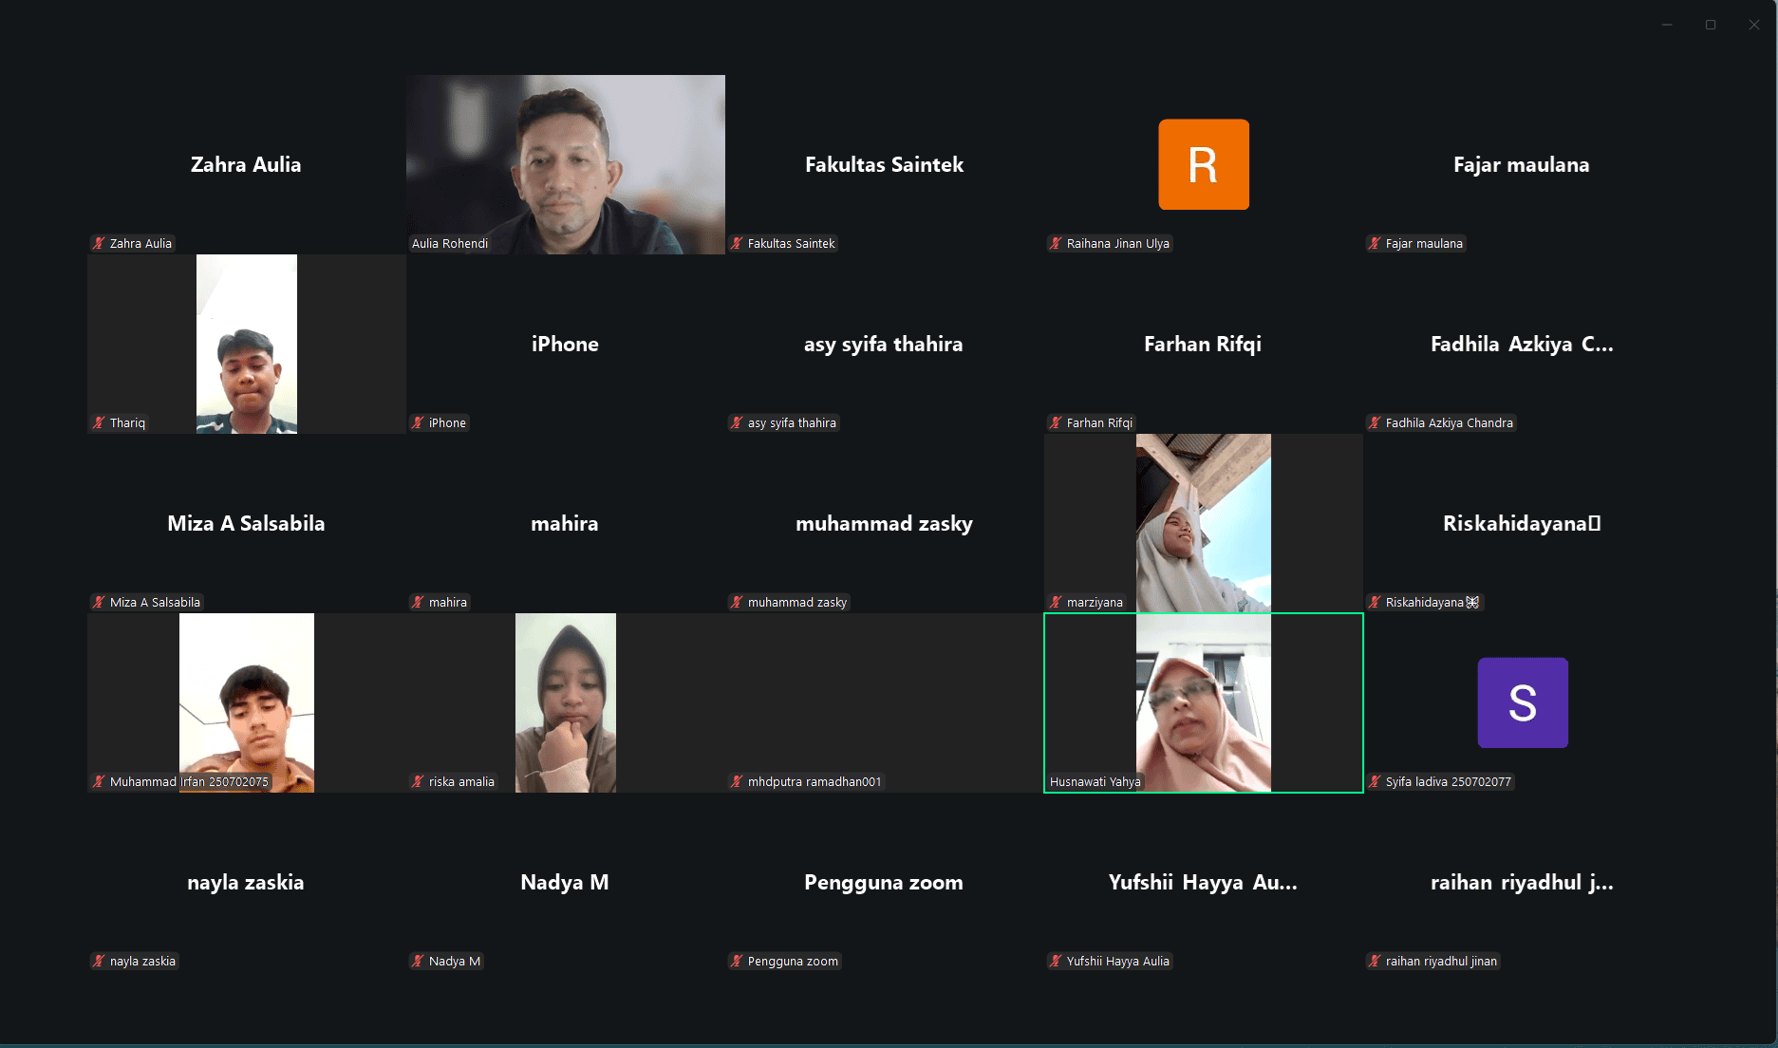The height and width of the screenshot is (1048, 1778).
Task: Click the Fajar maulana participant tile
Action: click(x=1521, y=164)
